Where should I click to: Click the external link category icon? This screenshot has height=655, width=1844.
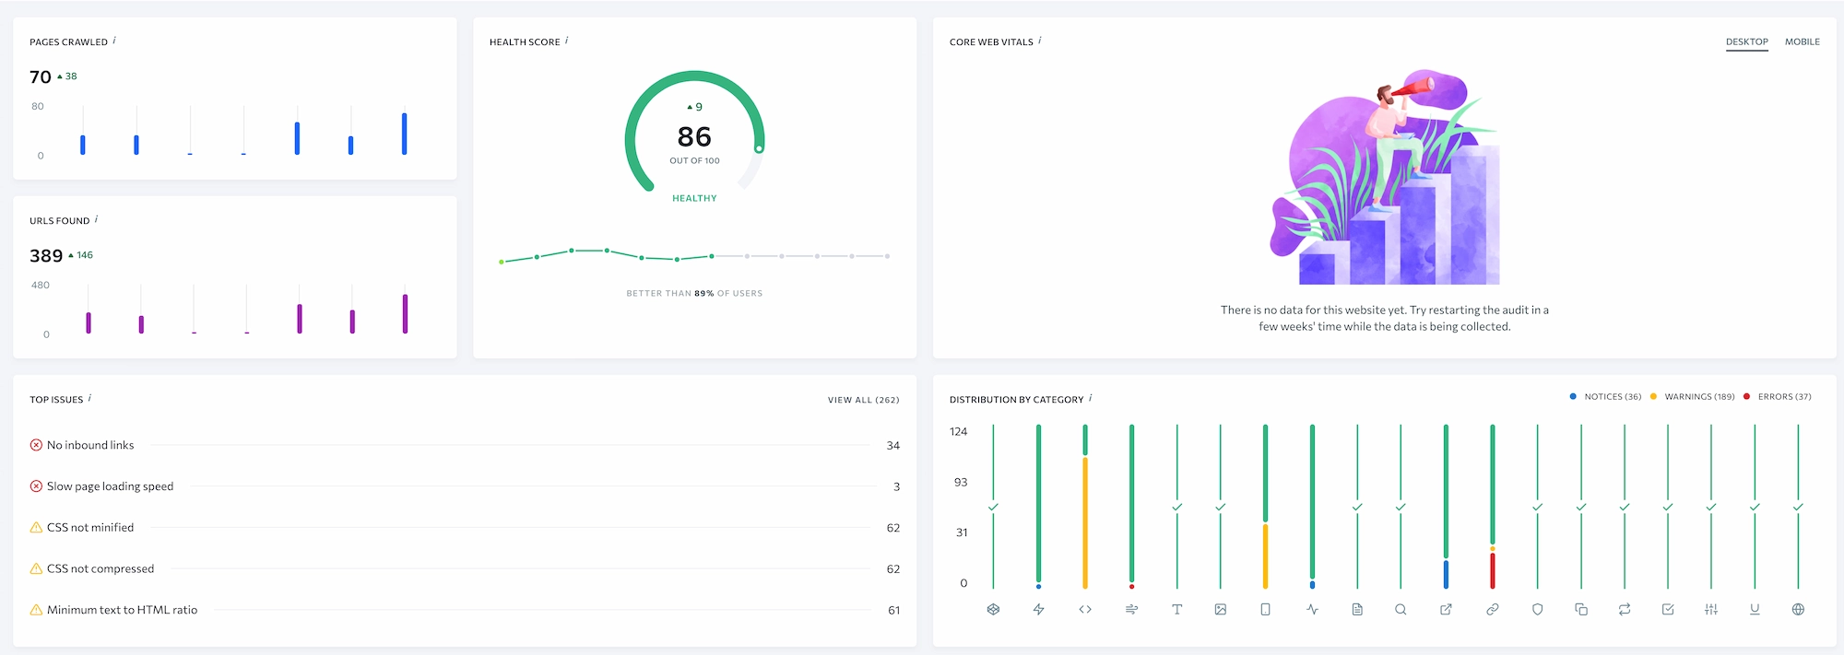[x=1446, y=609]
